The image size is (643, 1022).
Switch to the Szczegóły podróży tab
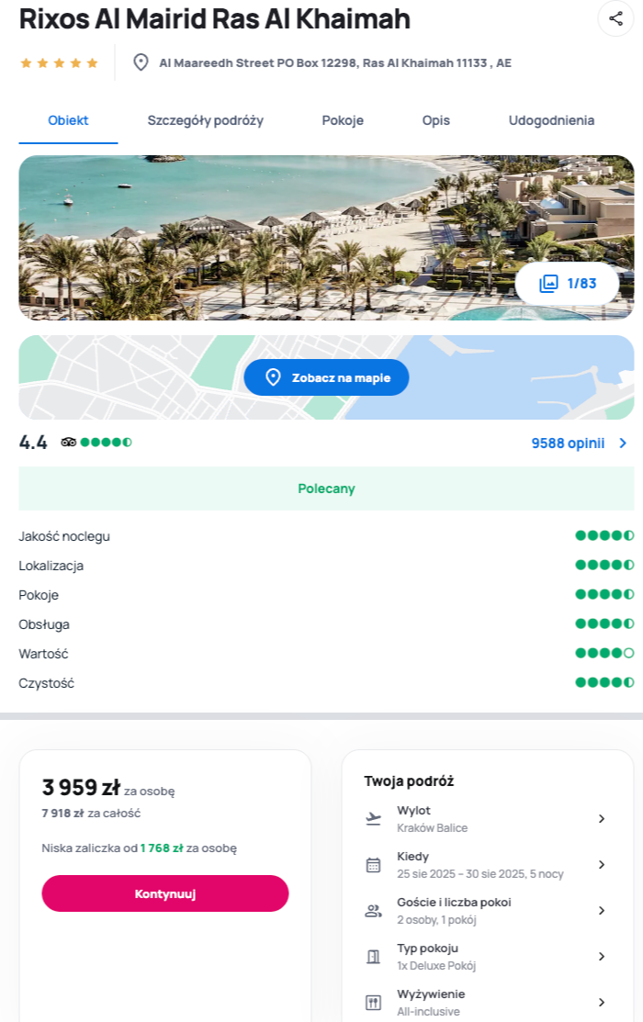pos(206,120)
